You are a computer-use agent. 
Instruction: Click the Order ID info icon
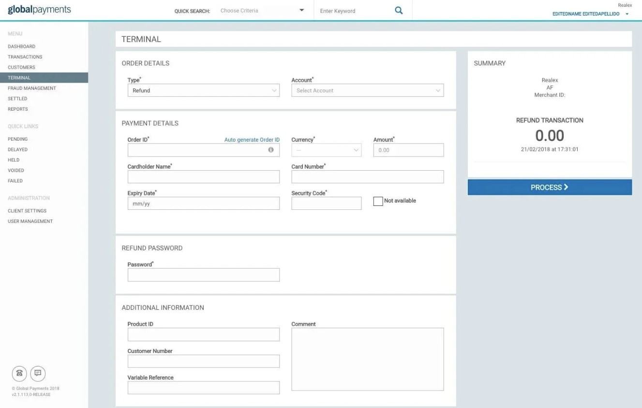(271, 150)
